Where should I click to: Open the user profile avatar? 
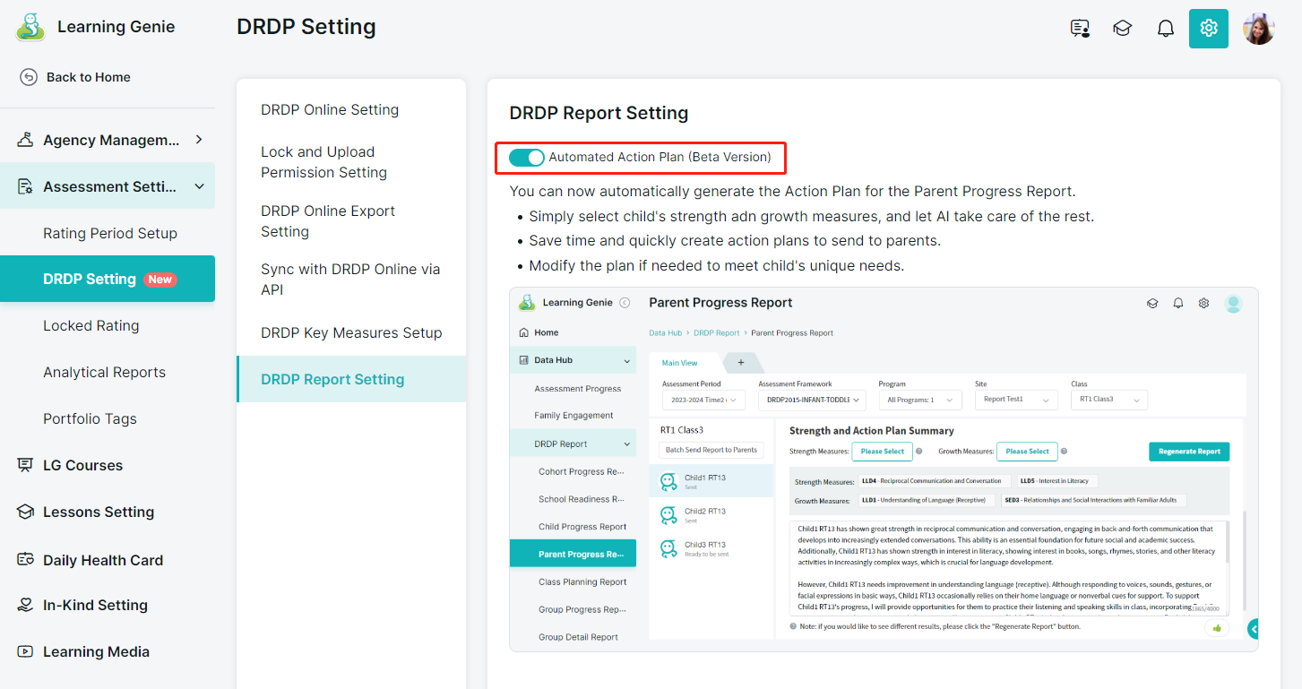click(1258, 29)
